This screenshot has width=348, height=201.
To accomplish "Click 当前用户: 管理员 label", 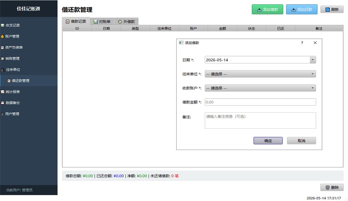I will [19, 190].
